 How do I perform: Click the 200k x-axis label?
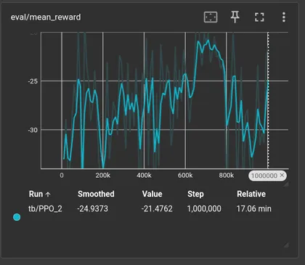pos(103,175)
